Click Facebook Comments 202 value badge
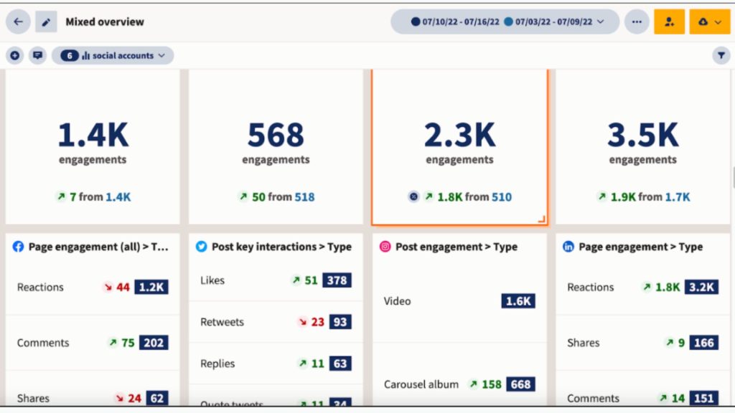This screenshot has height=413, width=735. (x=154, y=343)
